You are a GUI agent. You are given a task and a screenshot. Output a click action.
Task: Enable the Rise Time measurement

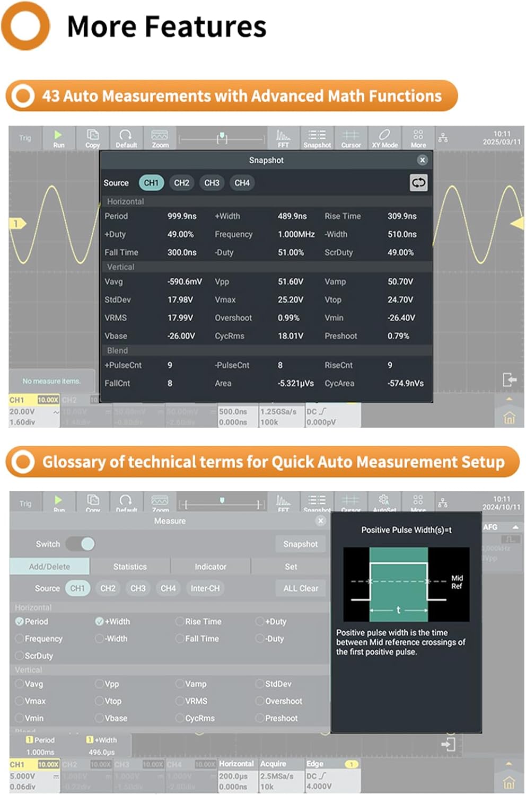pyautogui.click(x=180, y=621)
